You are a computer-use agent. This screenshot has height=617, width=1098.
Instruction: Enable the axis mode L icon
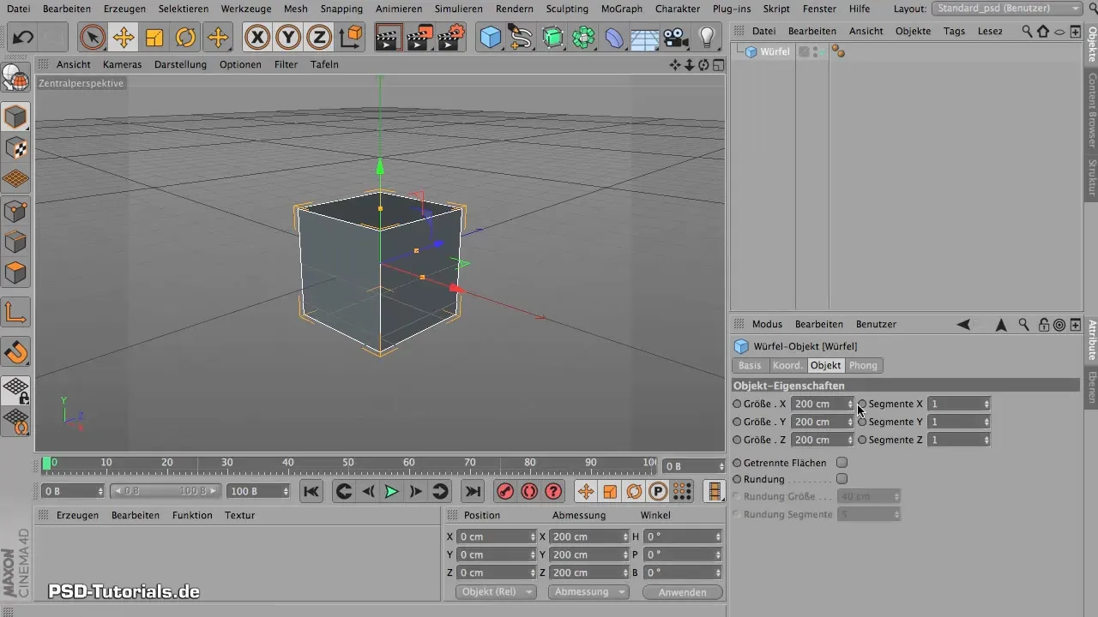pyautogui.click(x=16, y=313)
